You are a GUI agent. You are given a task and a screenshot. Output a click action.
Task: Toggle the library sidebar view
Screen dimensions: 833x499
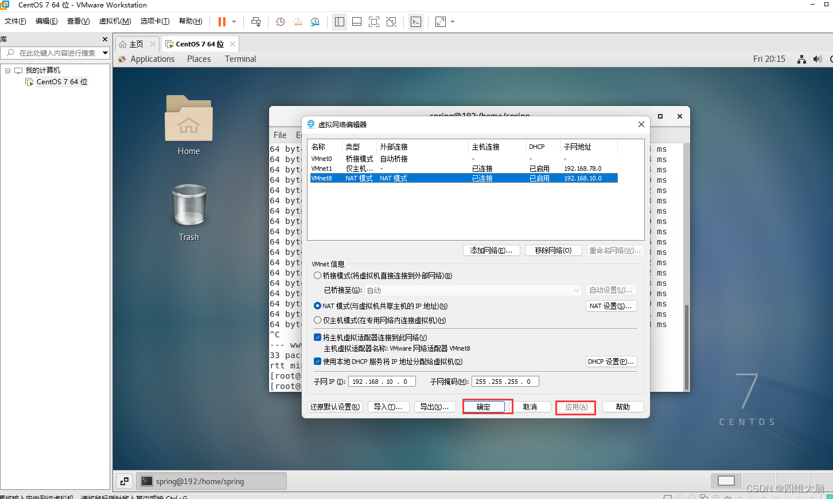(x=340, y=22)
